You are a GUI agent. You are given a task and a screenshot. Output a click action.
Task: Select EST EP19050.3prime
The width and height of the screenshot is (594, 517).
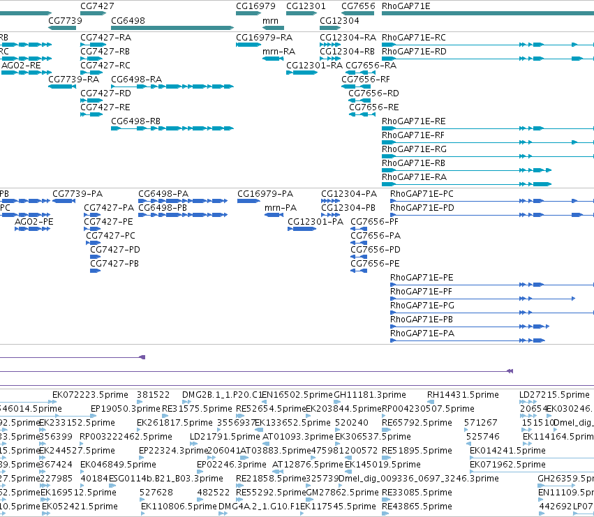126,409
